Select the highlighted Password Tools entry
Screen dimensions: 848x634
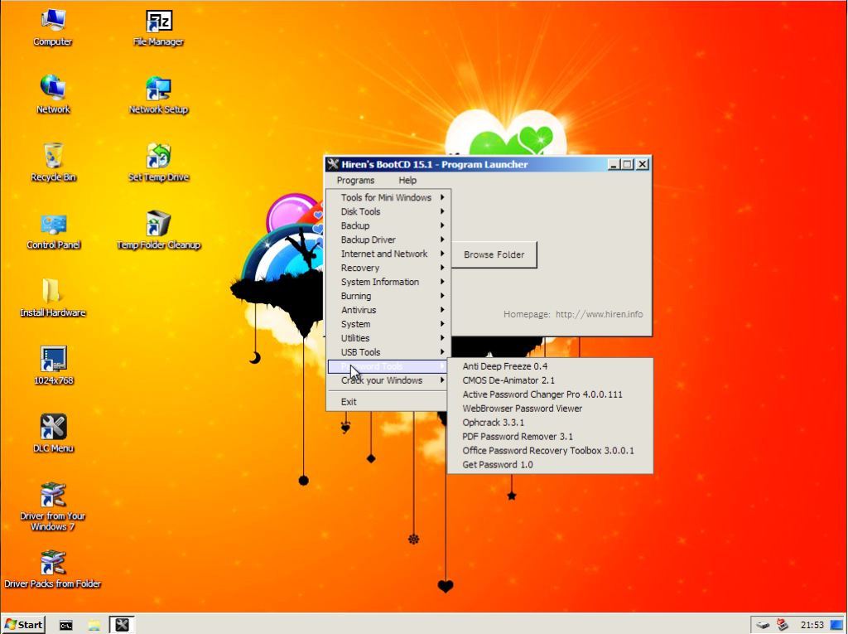pos(388,366)
